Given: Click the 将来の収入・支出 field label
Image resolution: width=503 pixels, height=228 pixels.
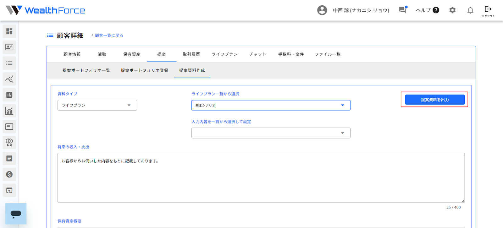Looking at the screenshot, I should click(74, 147).
